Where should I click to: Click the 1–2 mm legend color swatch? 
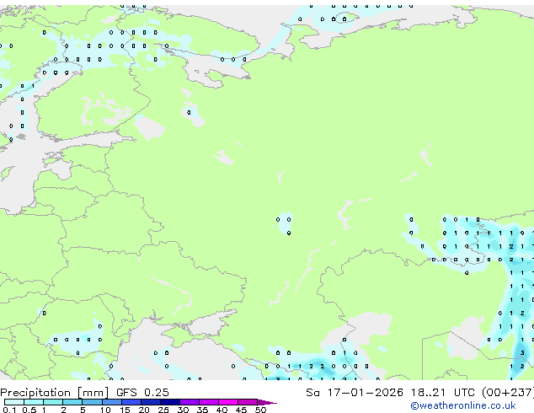point(53,402)
